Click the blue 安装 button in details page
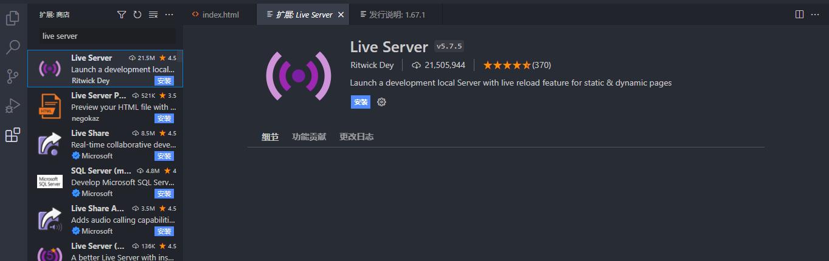 click(x=361, y=102)
